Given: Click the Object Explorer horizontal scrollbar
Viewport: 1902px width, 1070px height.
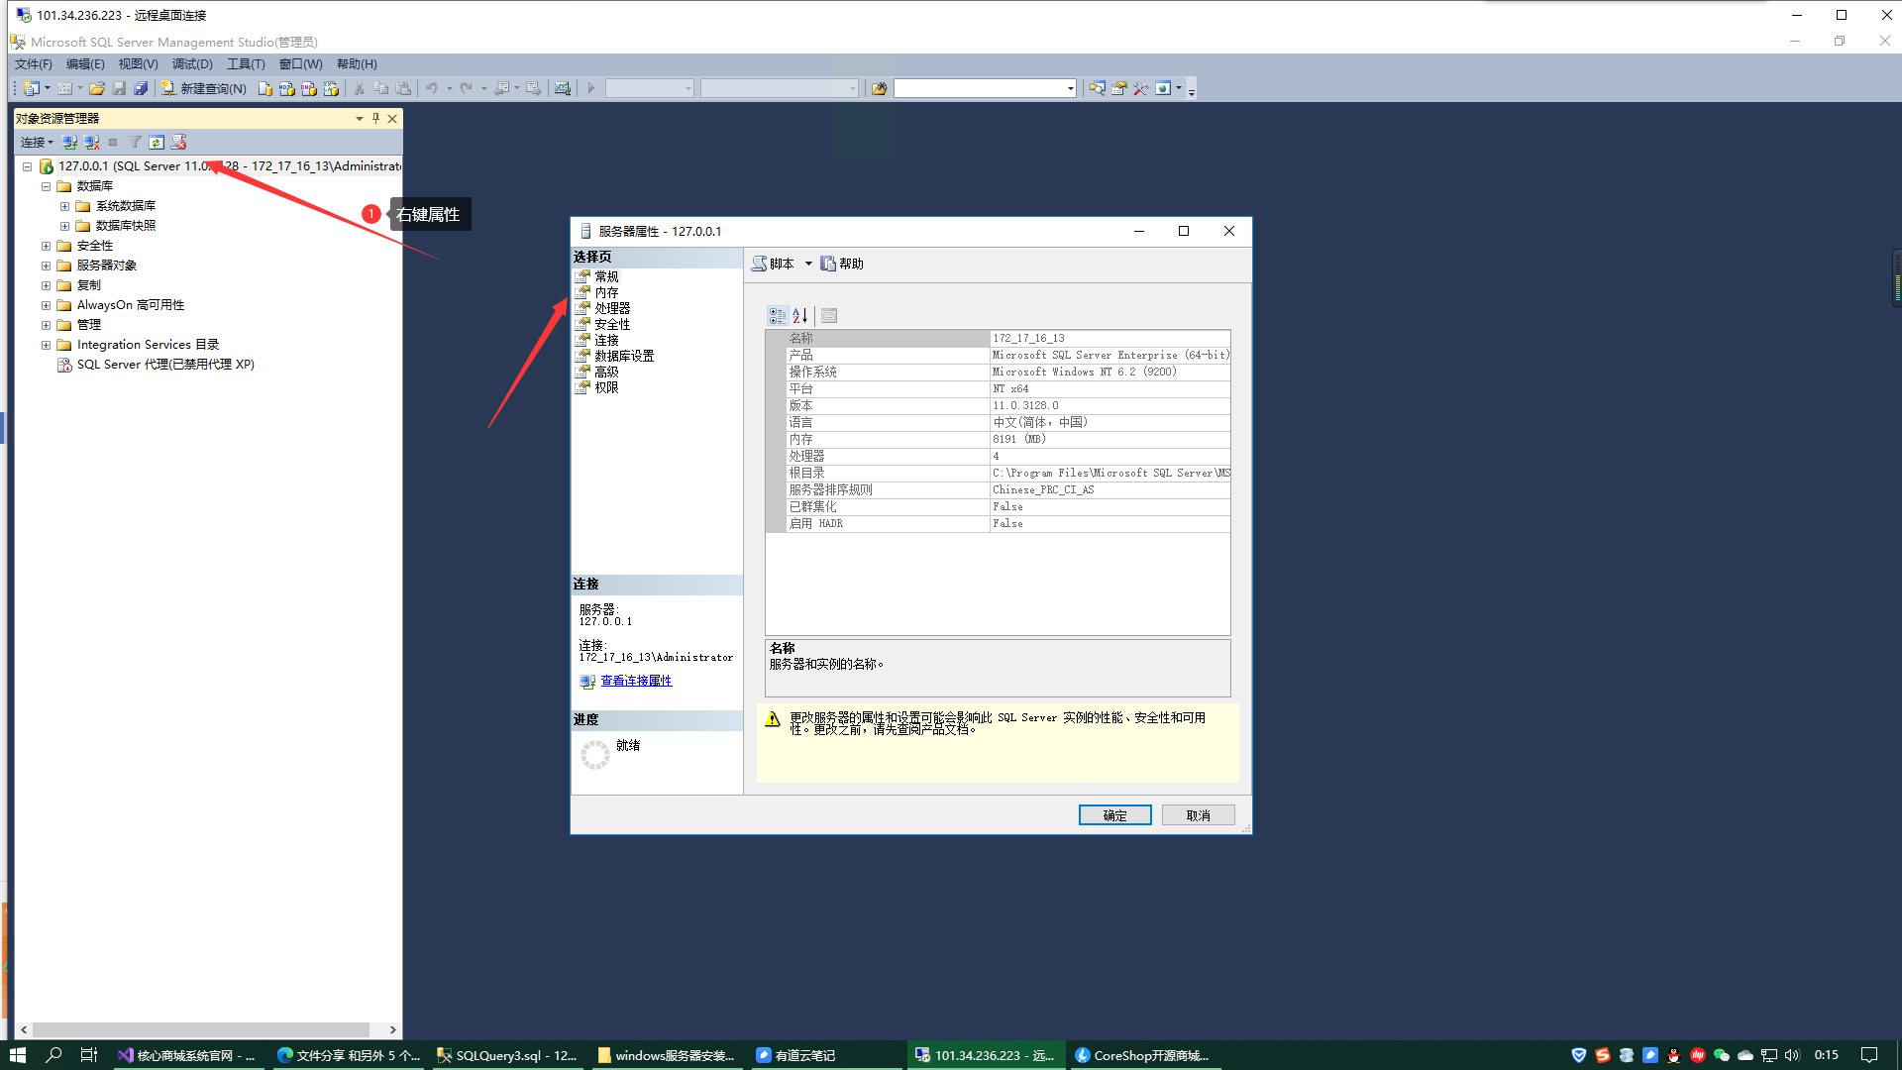Looking at the screenshot, I should coord(198,1029).
